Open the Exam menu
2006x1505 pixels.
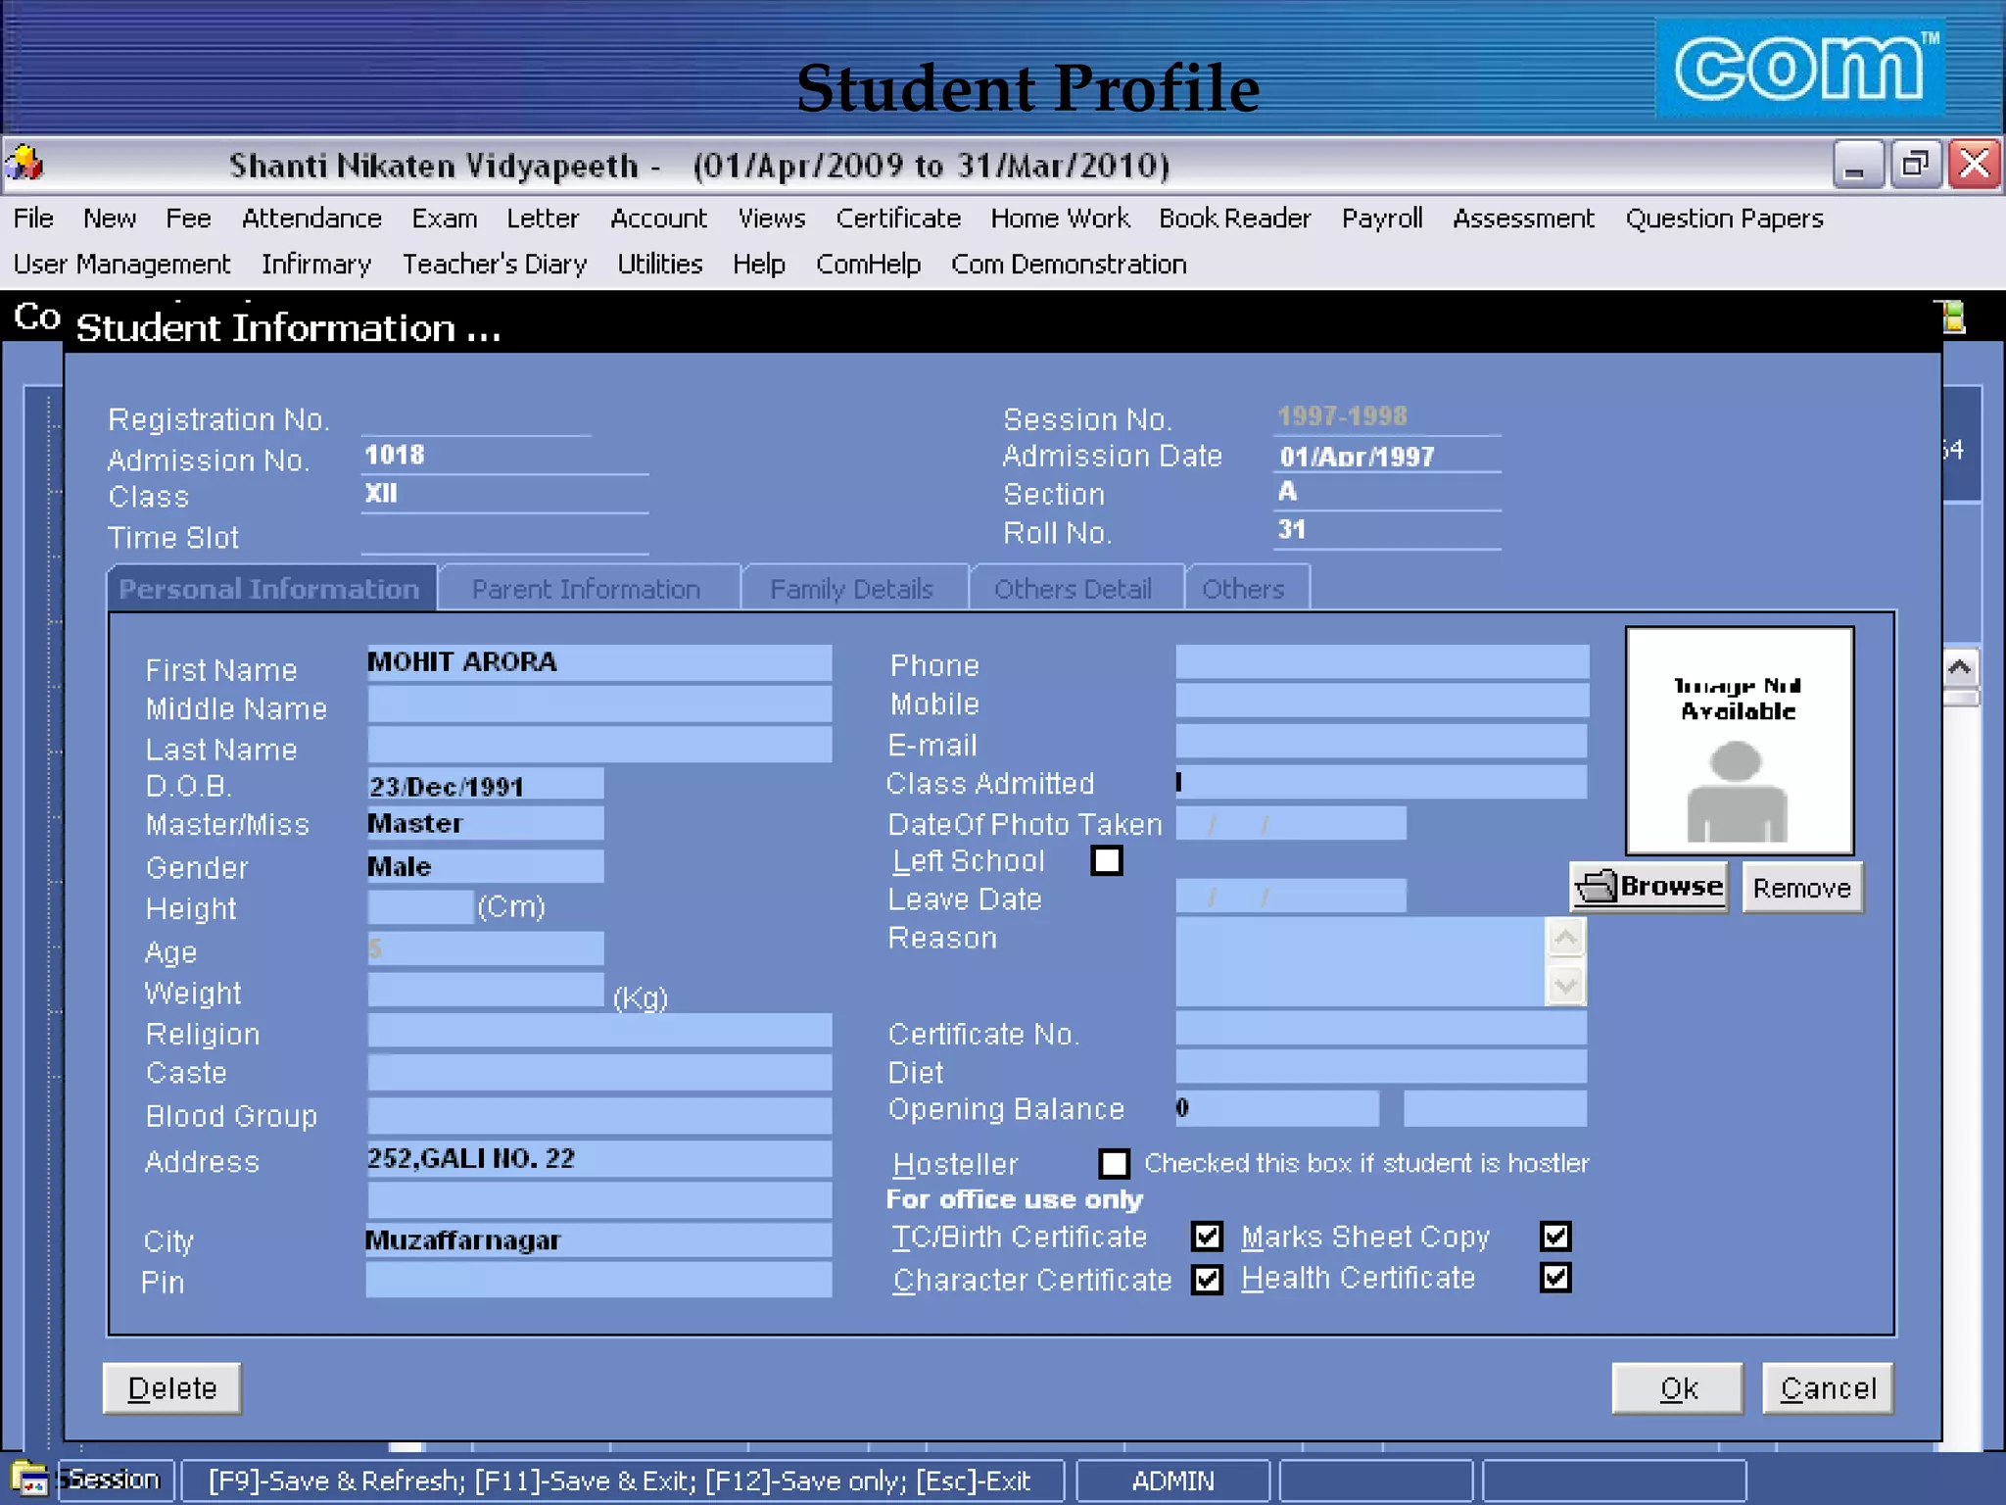[x=444, y=218]
